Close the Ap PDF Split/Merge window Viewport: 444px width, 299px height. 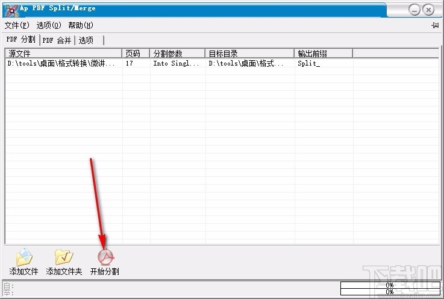coord(428,10)
